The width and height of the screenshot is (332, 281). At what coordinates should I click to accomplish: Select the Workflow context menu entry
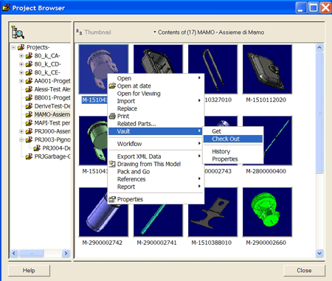[x=156, y=144]
